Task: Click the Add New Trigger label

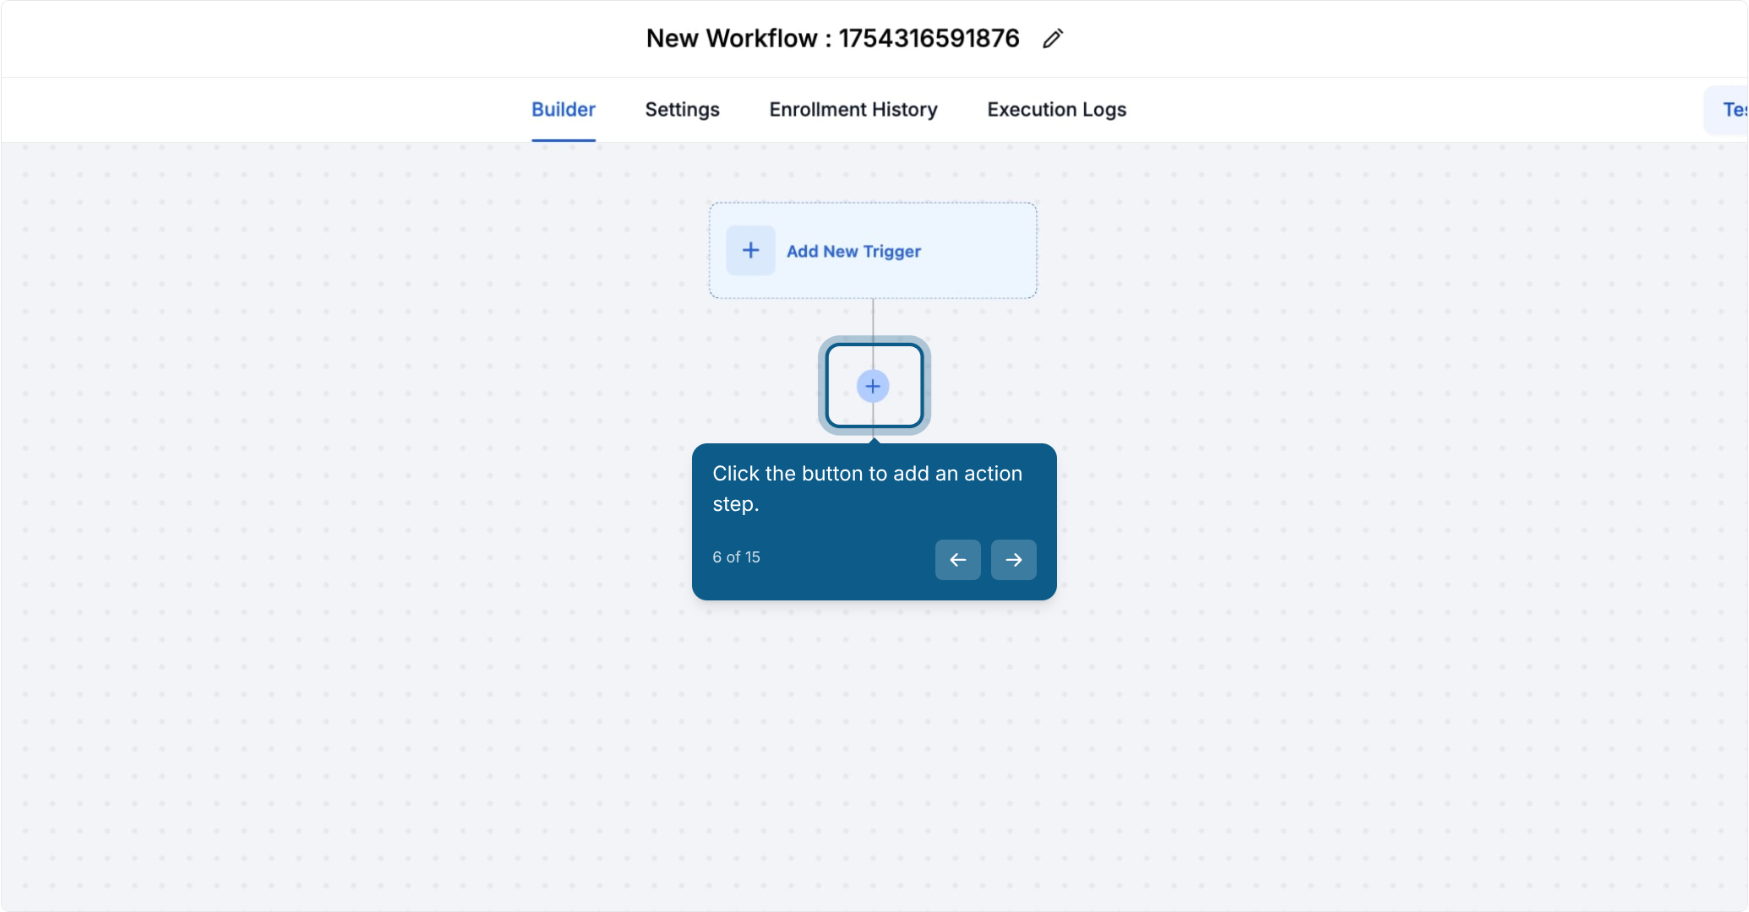Action: [x=853, y=252]
